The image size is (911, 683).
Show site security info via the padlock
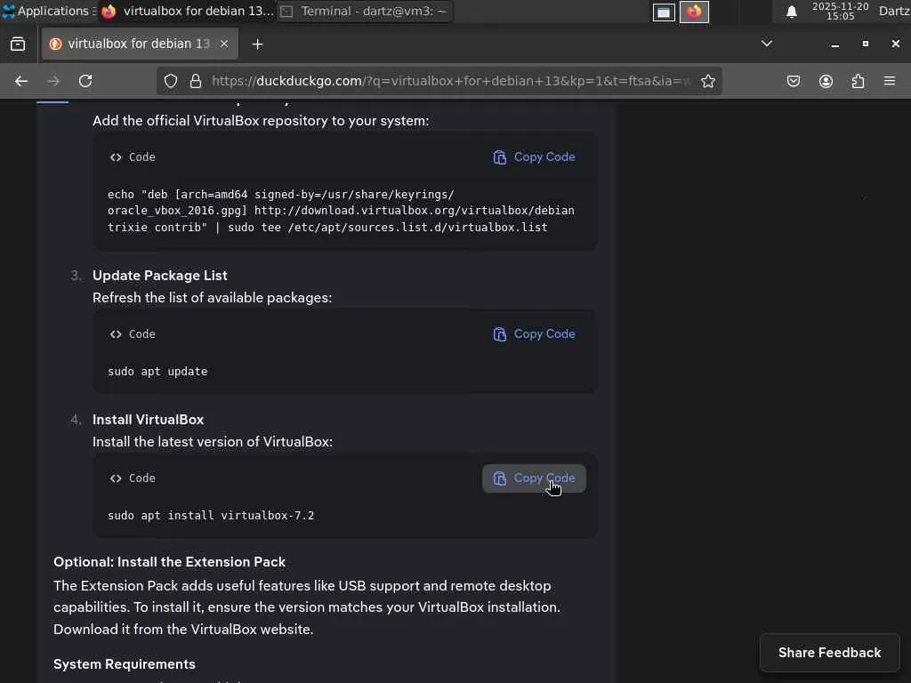[196, 81]
